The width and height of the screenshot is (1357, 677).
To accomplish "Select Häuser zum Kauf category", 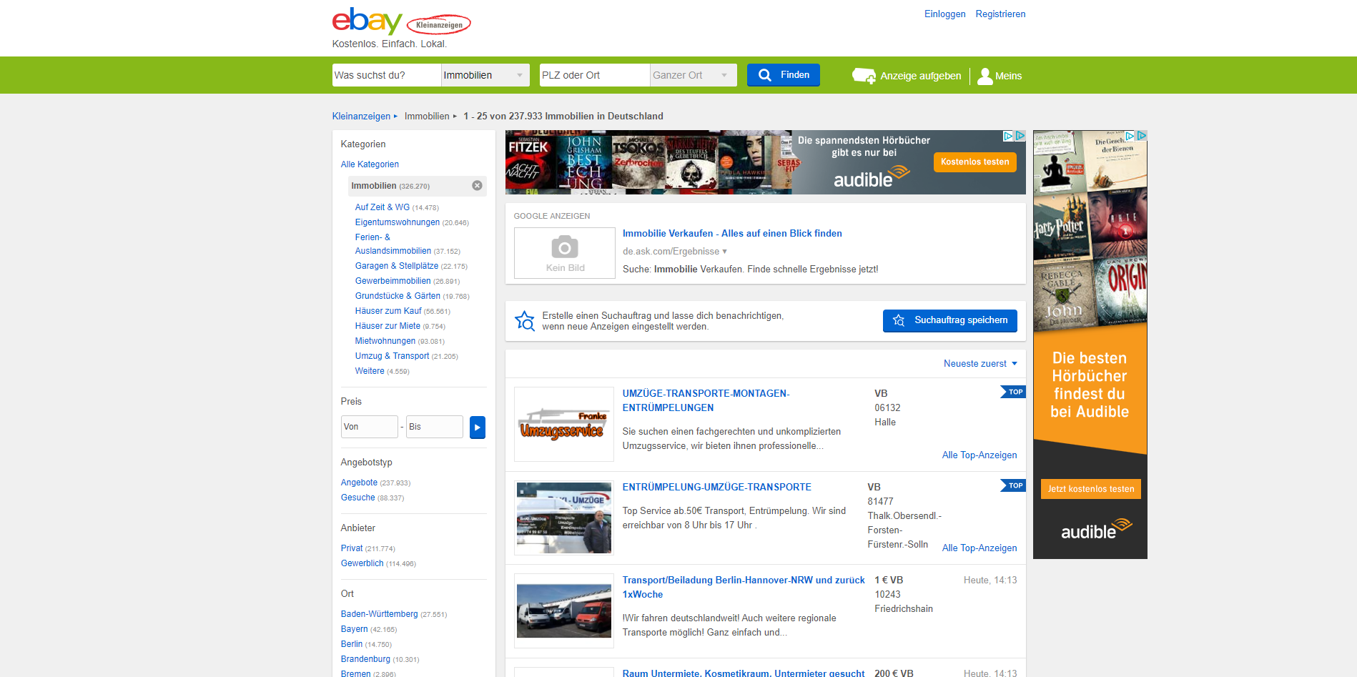I will tap(388, 311).
